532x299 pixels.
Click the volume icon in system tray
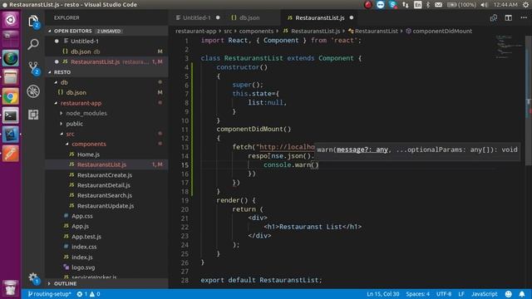coord(484,5)
